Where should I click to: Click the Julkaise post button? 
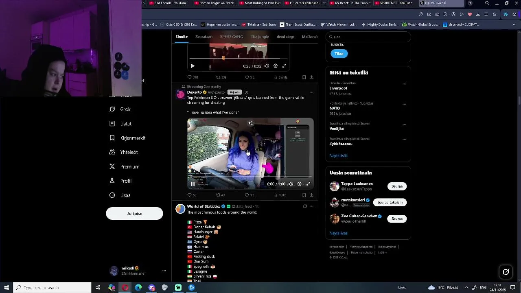click(x=134, y=213)
